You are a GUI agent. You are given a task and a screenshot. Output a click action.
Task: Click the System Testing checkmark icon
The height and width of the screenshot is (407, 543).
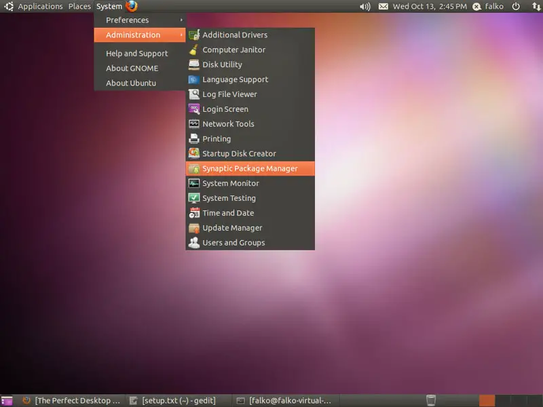[x=194, y=198]
